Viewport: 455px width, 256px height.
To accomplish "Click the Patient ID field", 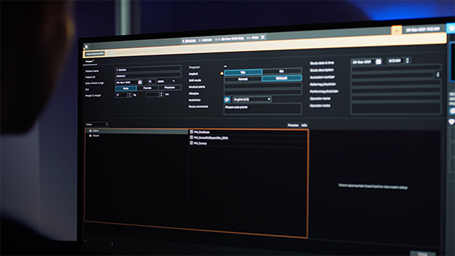I will click(148, 75).
